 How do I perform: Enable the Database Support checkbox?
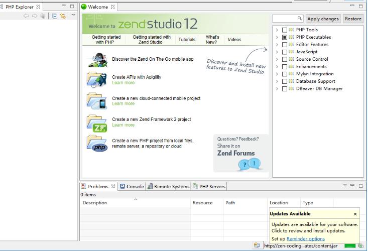tap(285, 81)
